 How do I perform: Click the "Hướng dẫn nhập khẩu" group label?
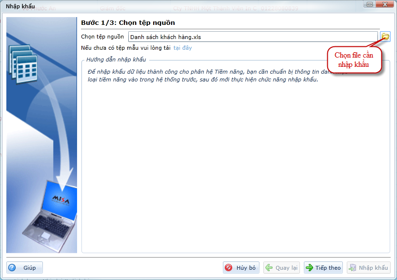pyautogui.click(x=116, y=60)
